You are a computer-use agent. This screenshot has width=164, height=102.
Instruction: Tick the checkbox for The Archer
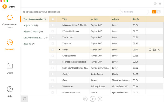(52, 37)
